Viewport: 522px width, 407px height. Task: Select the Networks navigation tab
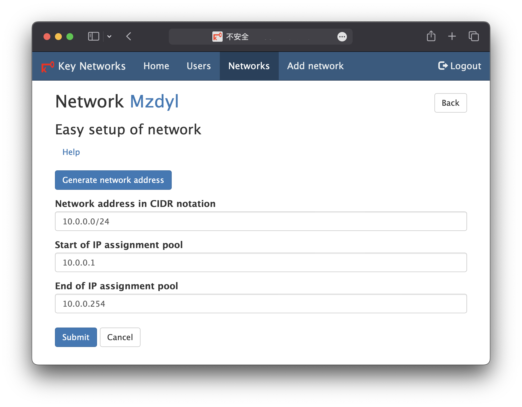pyautogui.click(x=249, y=66)
